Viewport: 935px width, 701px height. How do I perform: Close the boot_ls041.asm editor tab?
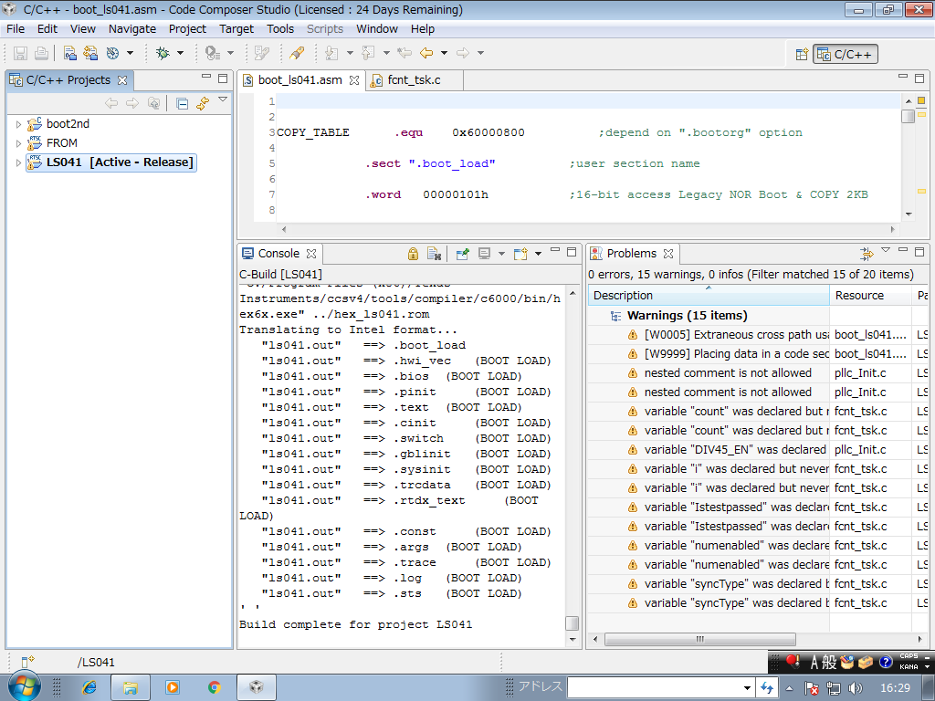click(x=354, y=80)
